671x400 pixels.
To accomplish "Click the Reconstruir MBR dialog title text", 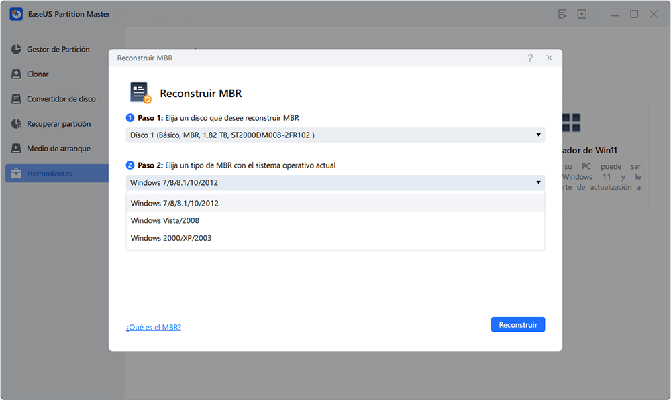I will tap(145, 58).
